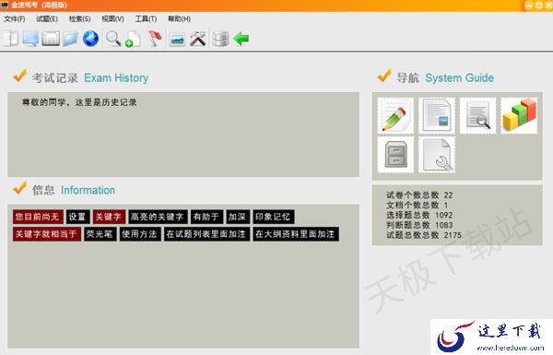Click the open book toolbar icon
The width and height of the screenshot is (553, 355).
(51, 39)
